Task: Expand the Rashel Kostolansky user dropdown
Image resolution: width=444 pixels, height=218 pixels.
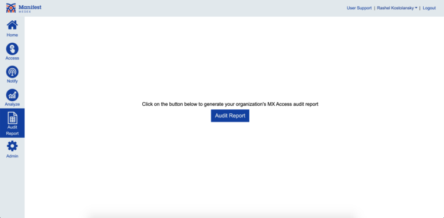Action: click(397, 8)
